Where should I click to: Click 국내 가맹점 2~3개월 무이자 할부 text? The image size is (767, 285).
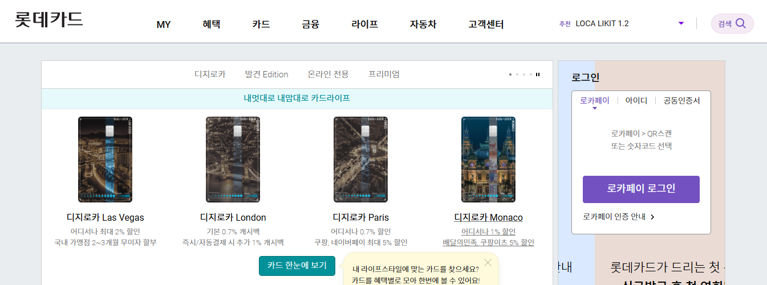105,242
